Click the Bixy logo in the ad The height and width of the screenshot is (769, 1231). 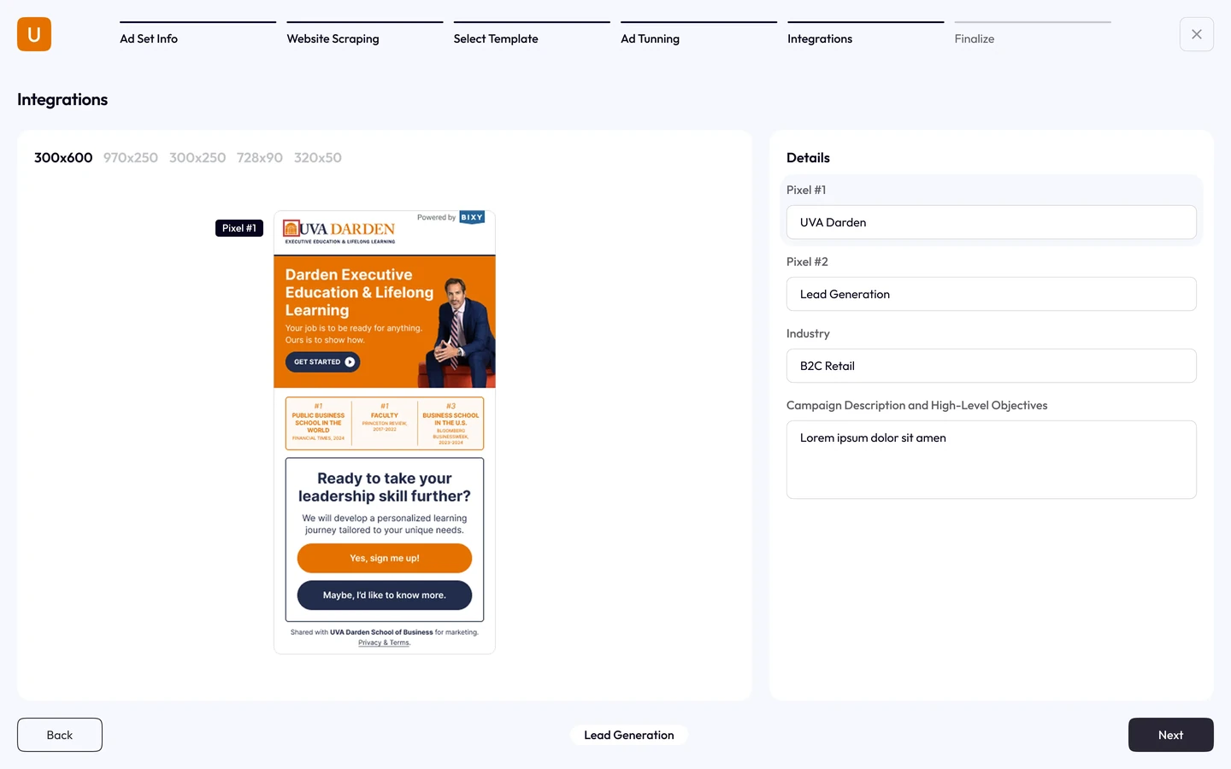[x=472, y=217]
